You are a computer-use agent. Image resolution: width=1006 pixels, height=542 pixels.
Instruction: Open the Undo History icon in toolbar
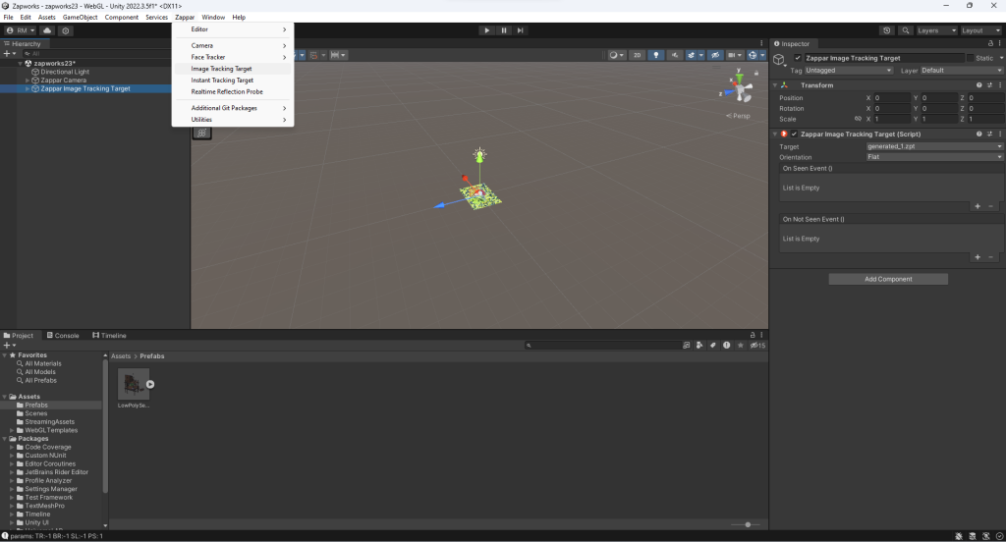coord(887,30)
